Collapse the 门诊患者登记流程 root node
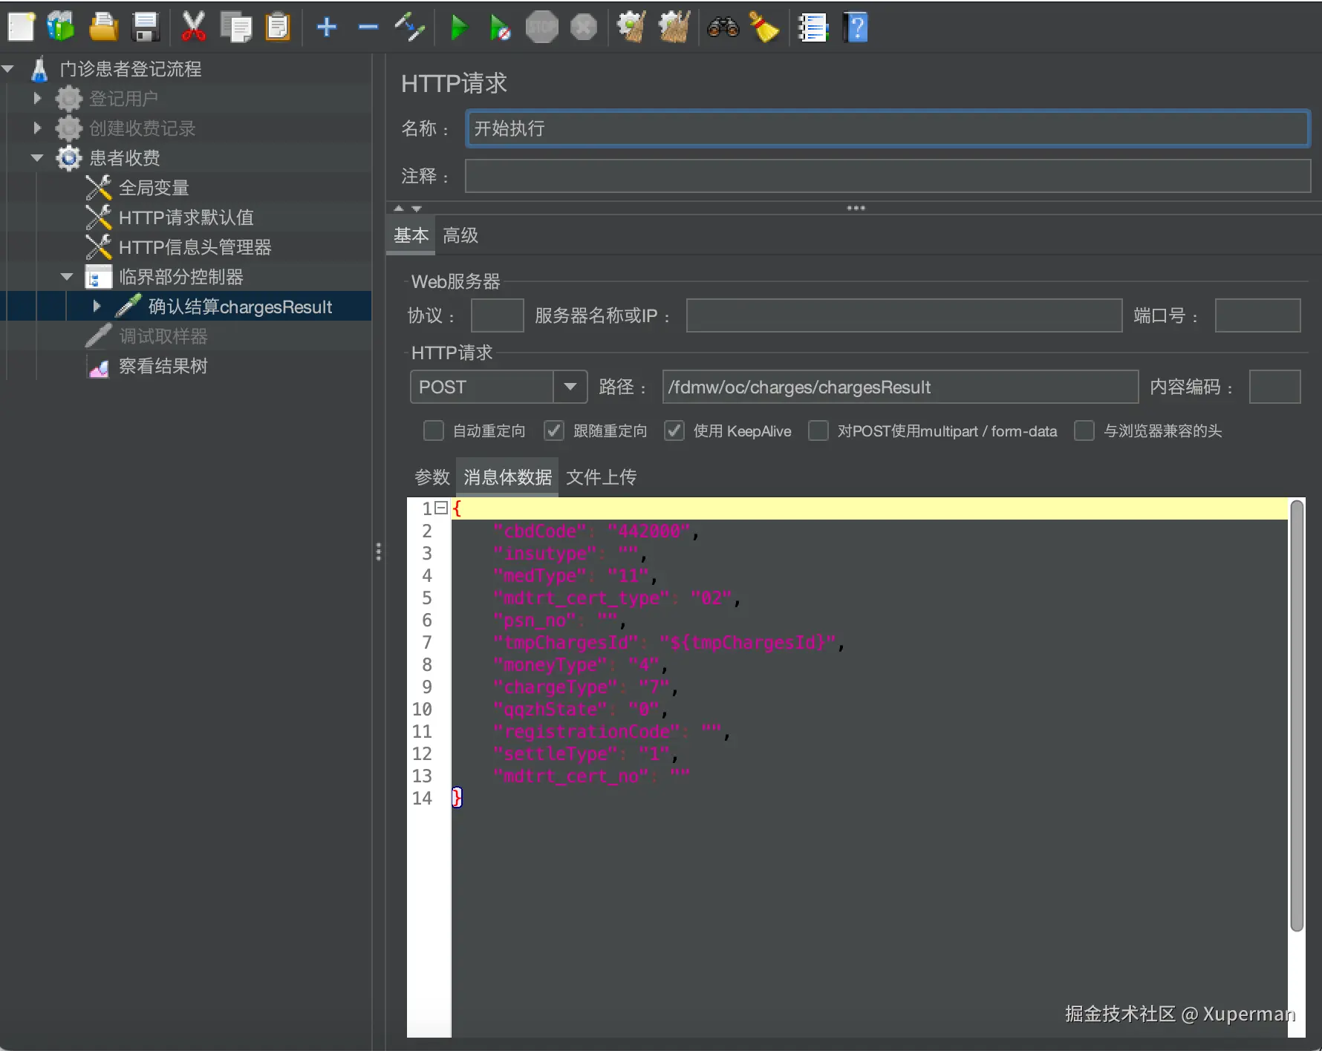Viewport: 1322px width, 1051px height. (x=9, y=69)
